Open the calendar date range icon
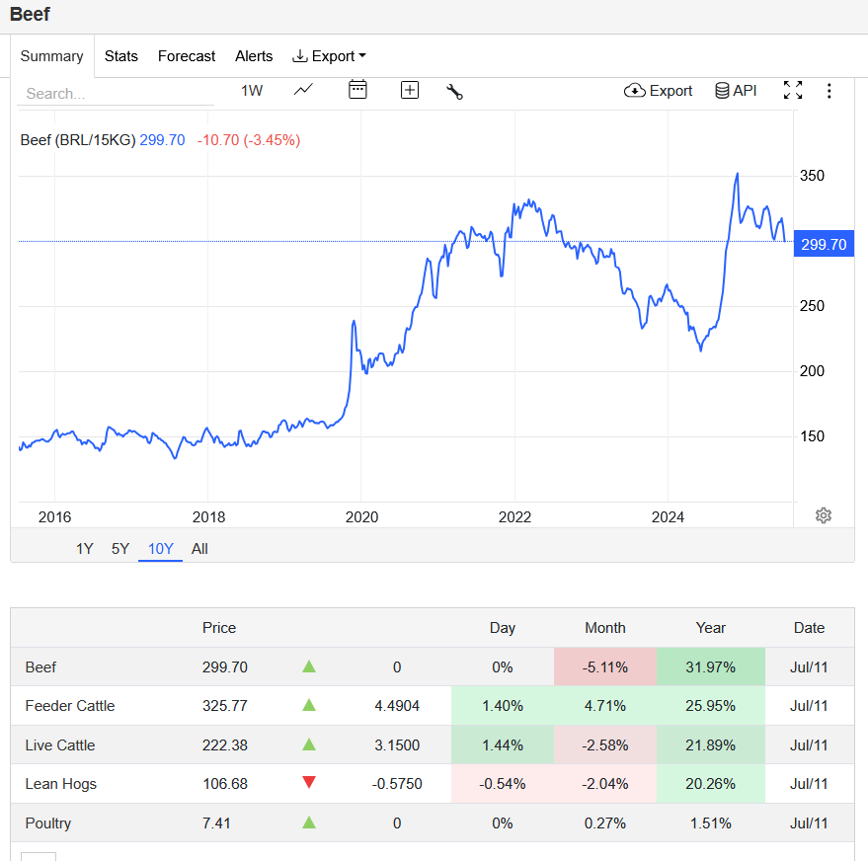 [x=357, y=90]
